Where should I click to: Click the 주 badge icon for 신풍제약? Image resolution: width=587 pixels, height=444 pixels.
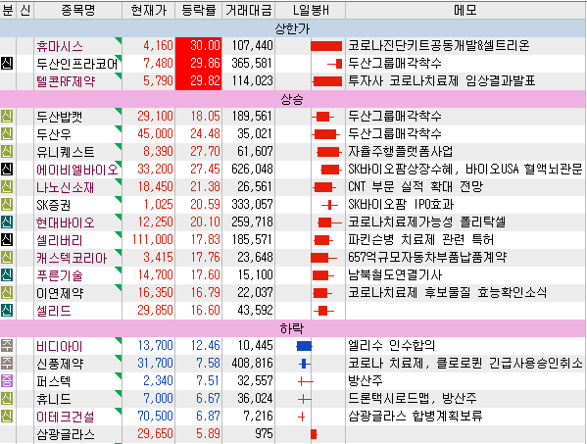[7, 364]
